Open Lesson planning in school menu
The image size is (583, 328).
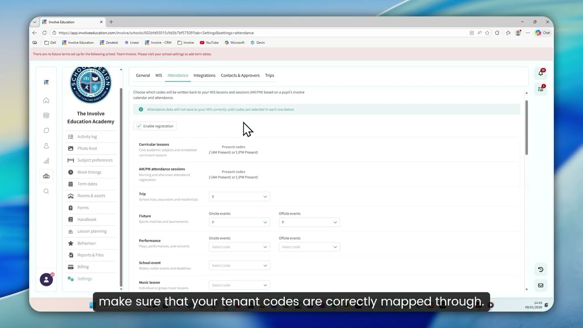coord(92,231)
